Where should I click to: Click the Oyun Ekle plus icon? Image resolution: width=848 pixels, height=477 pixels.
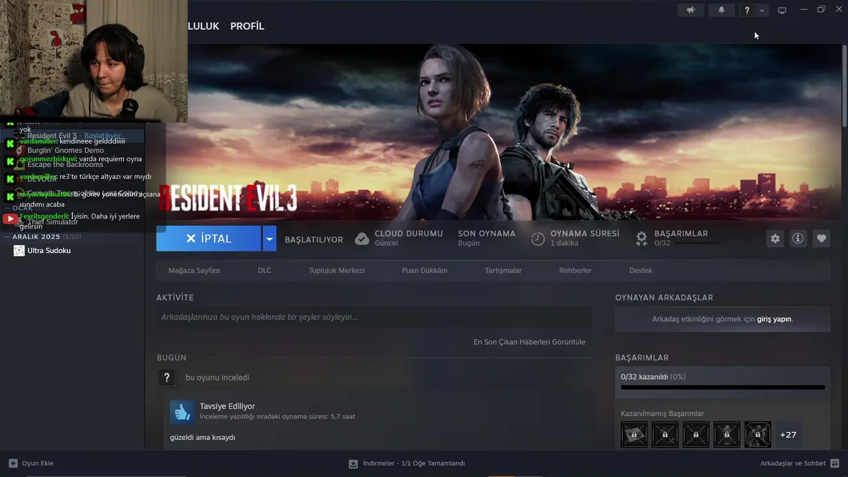(13, 463)
